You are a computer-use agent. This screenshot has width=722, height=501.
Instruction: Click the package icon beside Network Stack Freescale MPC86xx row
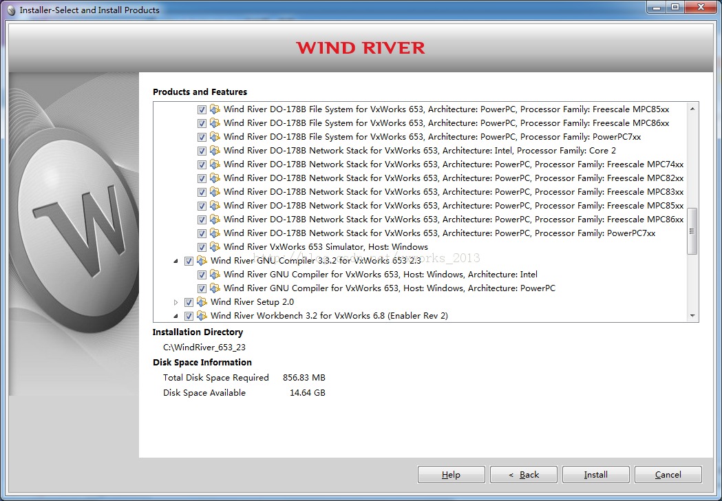[x=215, y=220]
